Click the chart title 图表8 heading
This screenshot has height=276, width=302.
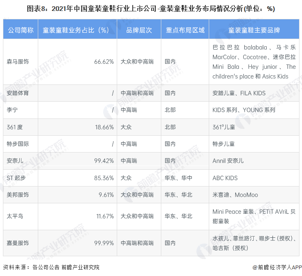pyautogui.click(x=151, y=9)
